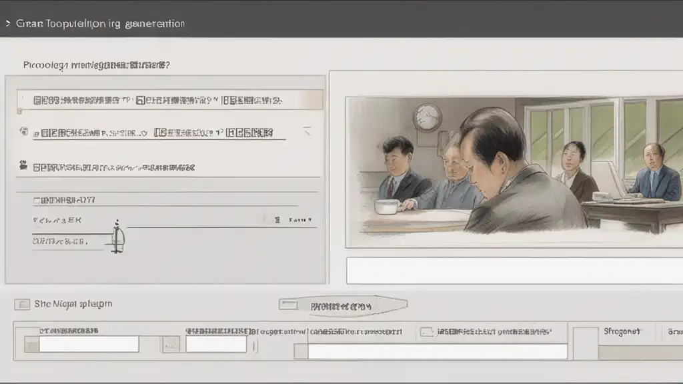Select the highlighted first row in left panel
This screenshot has height=384, width=683.
170,100
